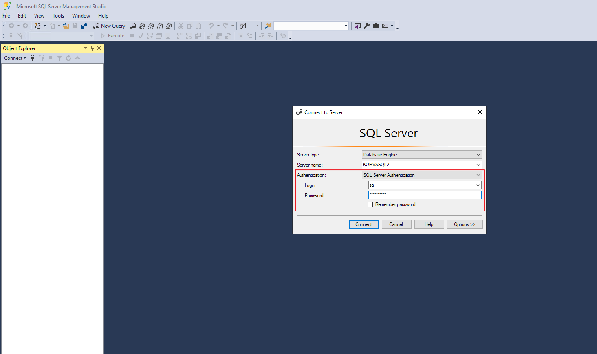Click the Redo arrow icon
This screenshot has height=354, width=597.
pyautogui.click(x=225, y=26)
